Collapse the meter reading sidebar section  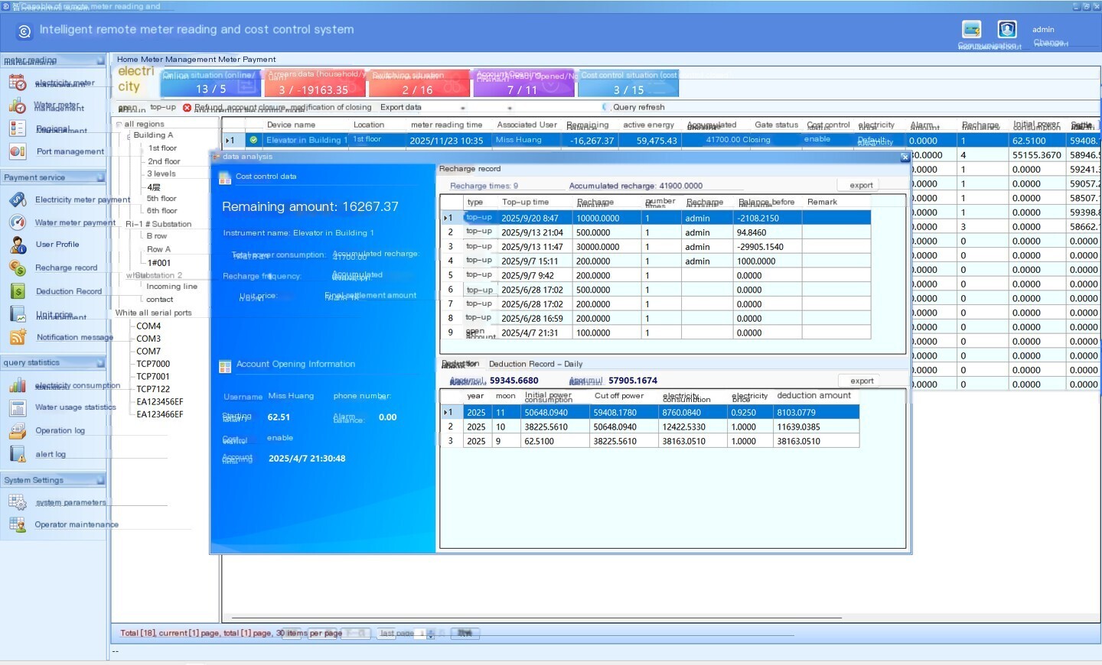pos(100,60)
